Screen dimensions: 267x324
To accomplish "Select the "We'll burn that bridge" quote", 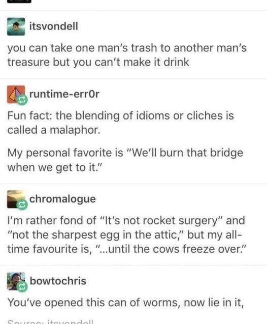I will click(125, 160).
